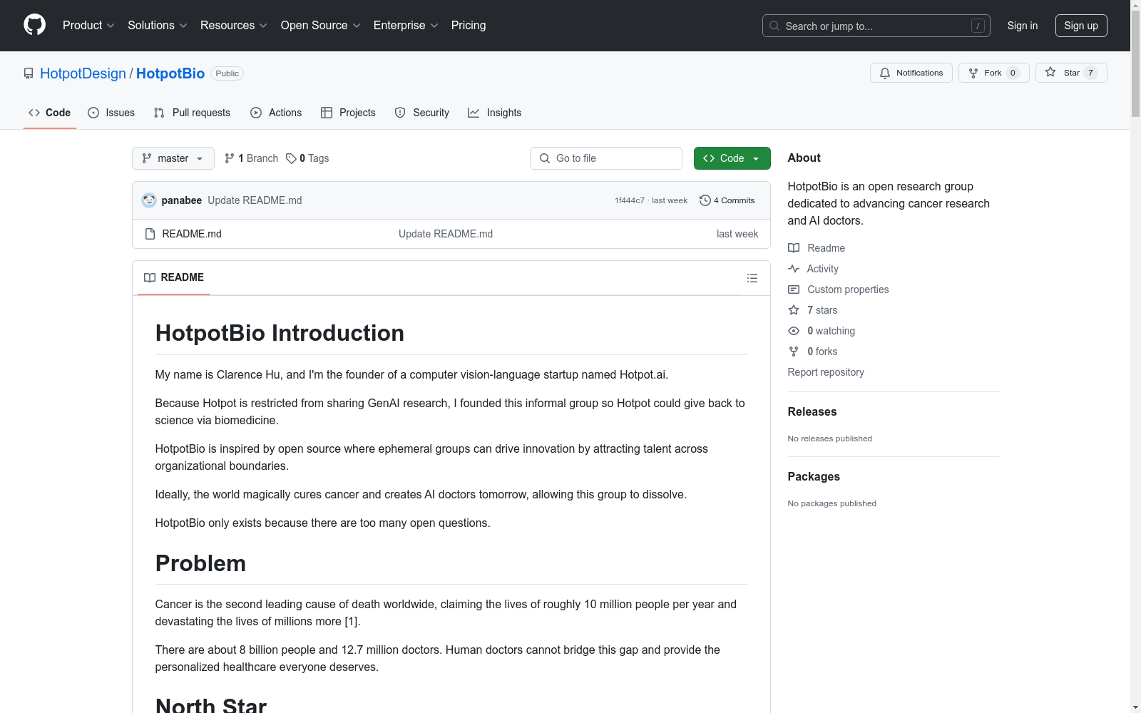This screenshot has height=713, width=1141.
Task: Expand the Product menu
Action: [x=88, y=26]
